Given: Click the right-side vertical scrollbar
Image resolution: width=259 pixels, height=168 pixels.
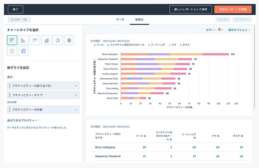Looking at the screenshot, I should click(x=255, y=67).
